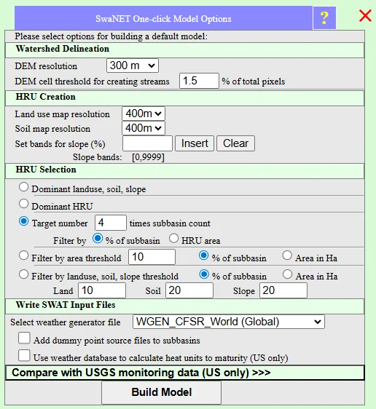Open Soil map resolution dropdown

[144, 128]
